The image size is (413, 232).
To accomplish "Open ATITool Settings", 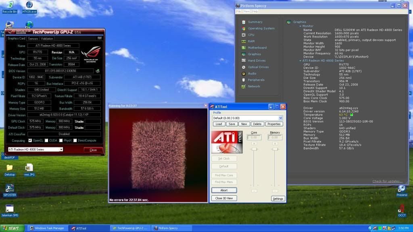I will click(x=278, y=199).
